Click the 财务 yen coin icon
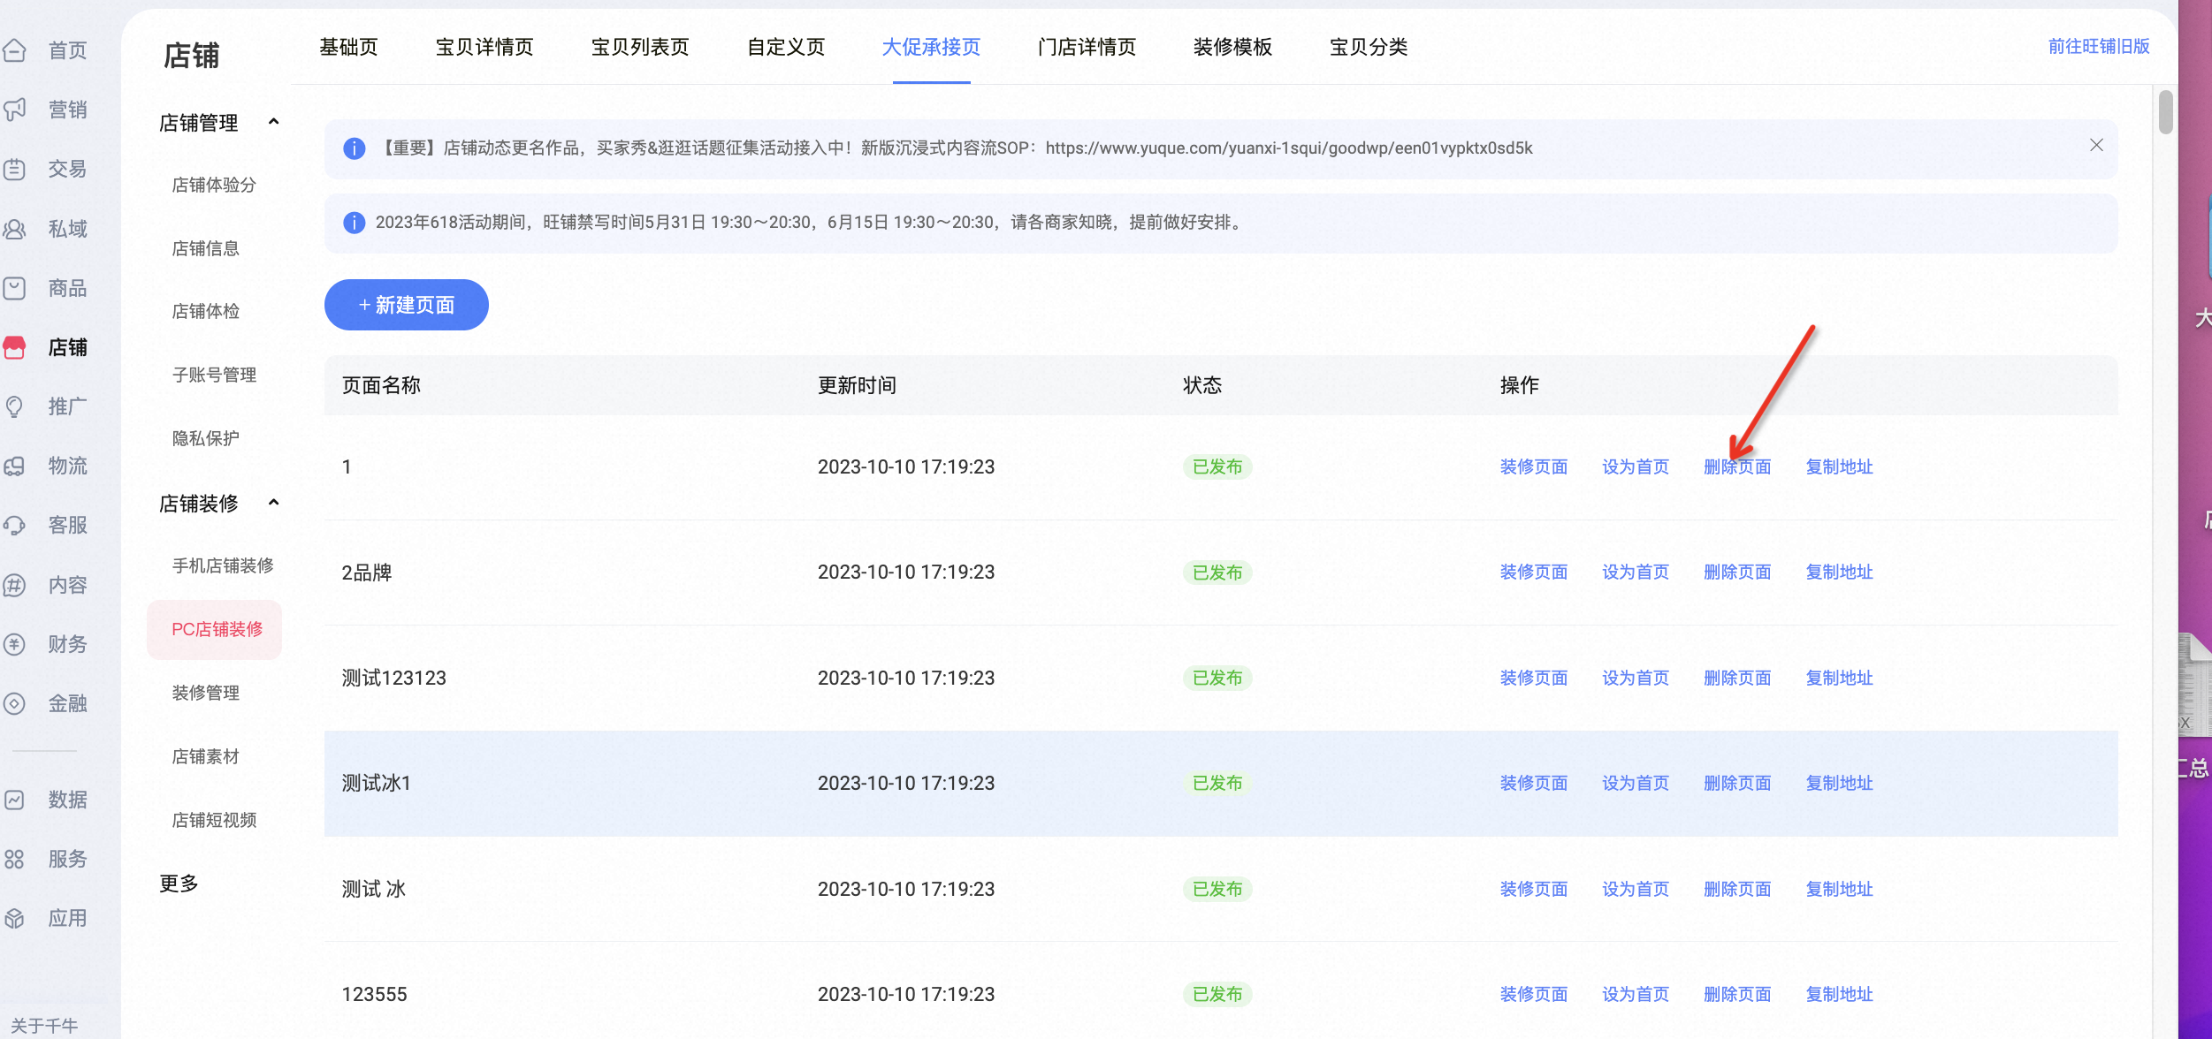This screenshot has height=1039, width=2212. (x=15, y=644)
